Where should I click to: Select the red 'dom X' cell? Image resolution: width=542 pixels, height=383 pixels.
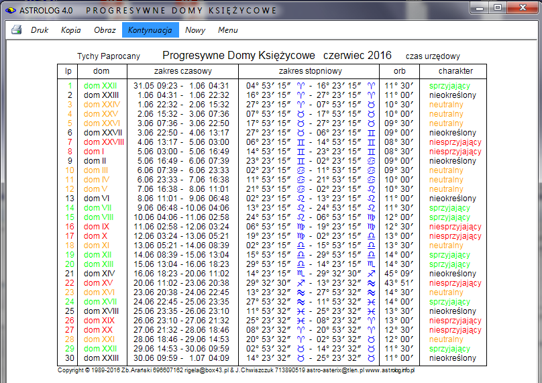(95, 235)
